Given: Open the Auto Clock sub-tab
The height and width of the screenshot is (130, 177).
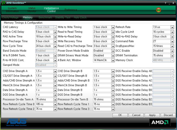Looking at the screenshot, I should point(80,17).
